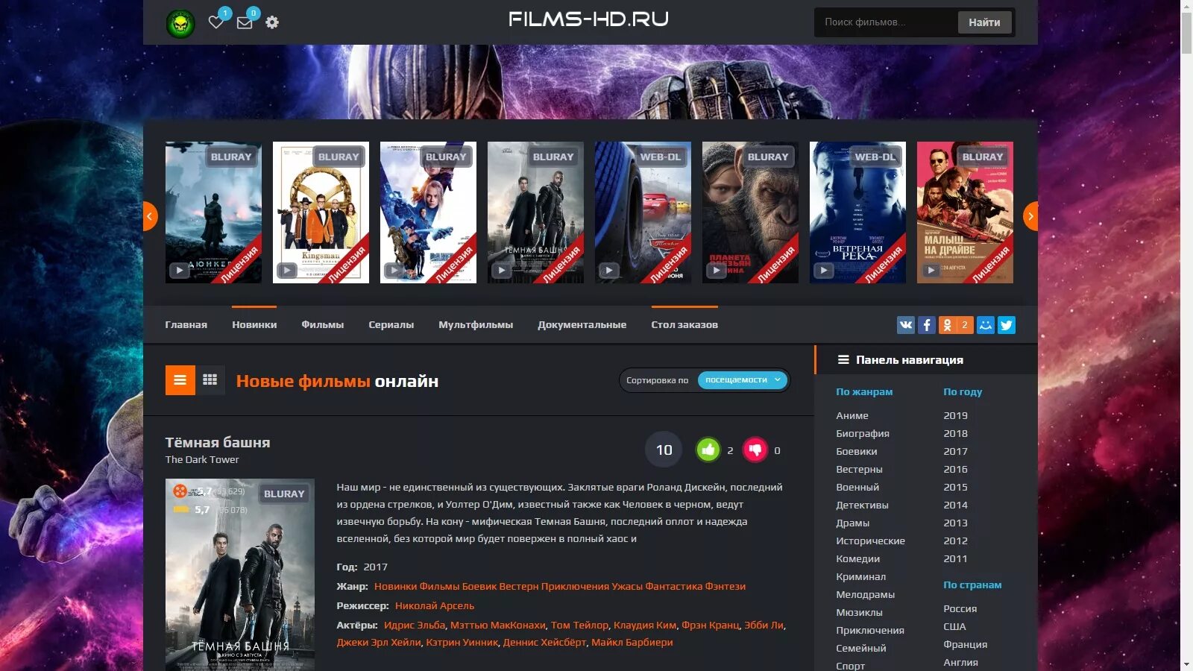Filter by genre Мелодрамы in sidebar

pyautogui.click(x=866, y=594)
